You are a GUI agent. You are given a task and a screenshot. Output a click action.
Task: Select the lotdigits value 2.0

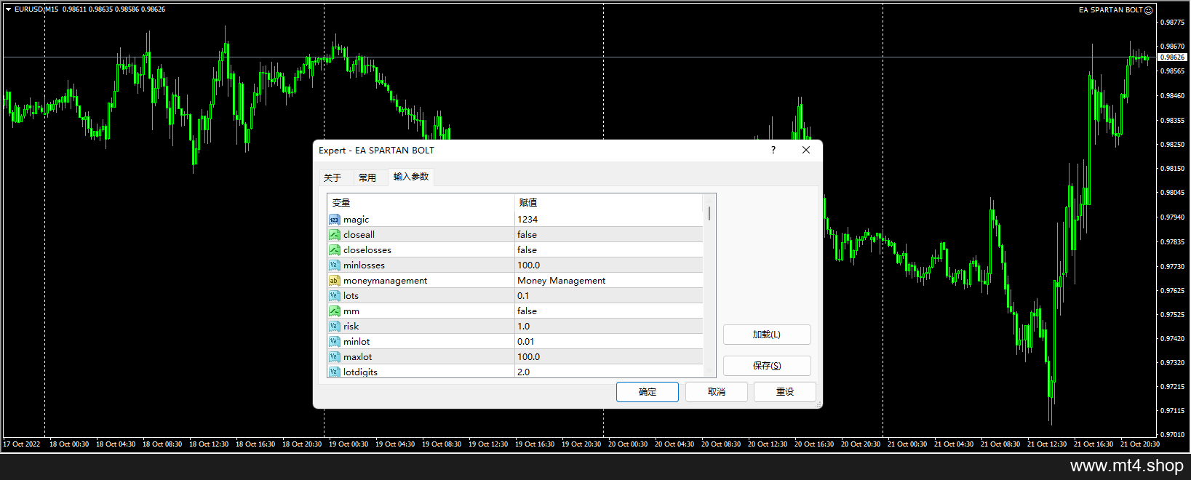(609, 372)
